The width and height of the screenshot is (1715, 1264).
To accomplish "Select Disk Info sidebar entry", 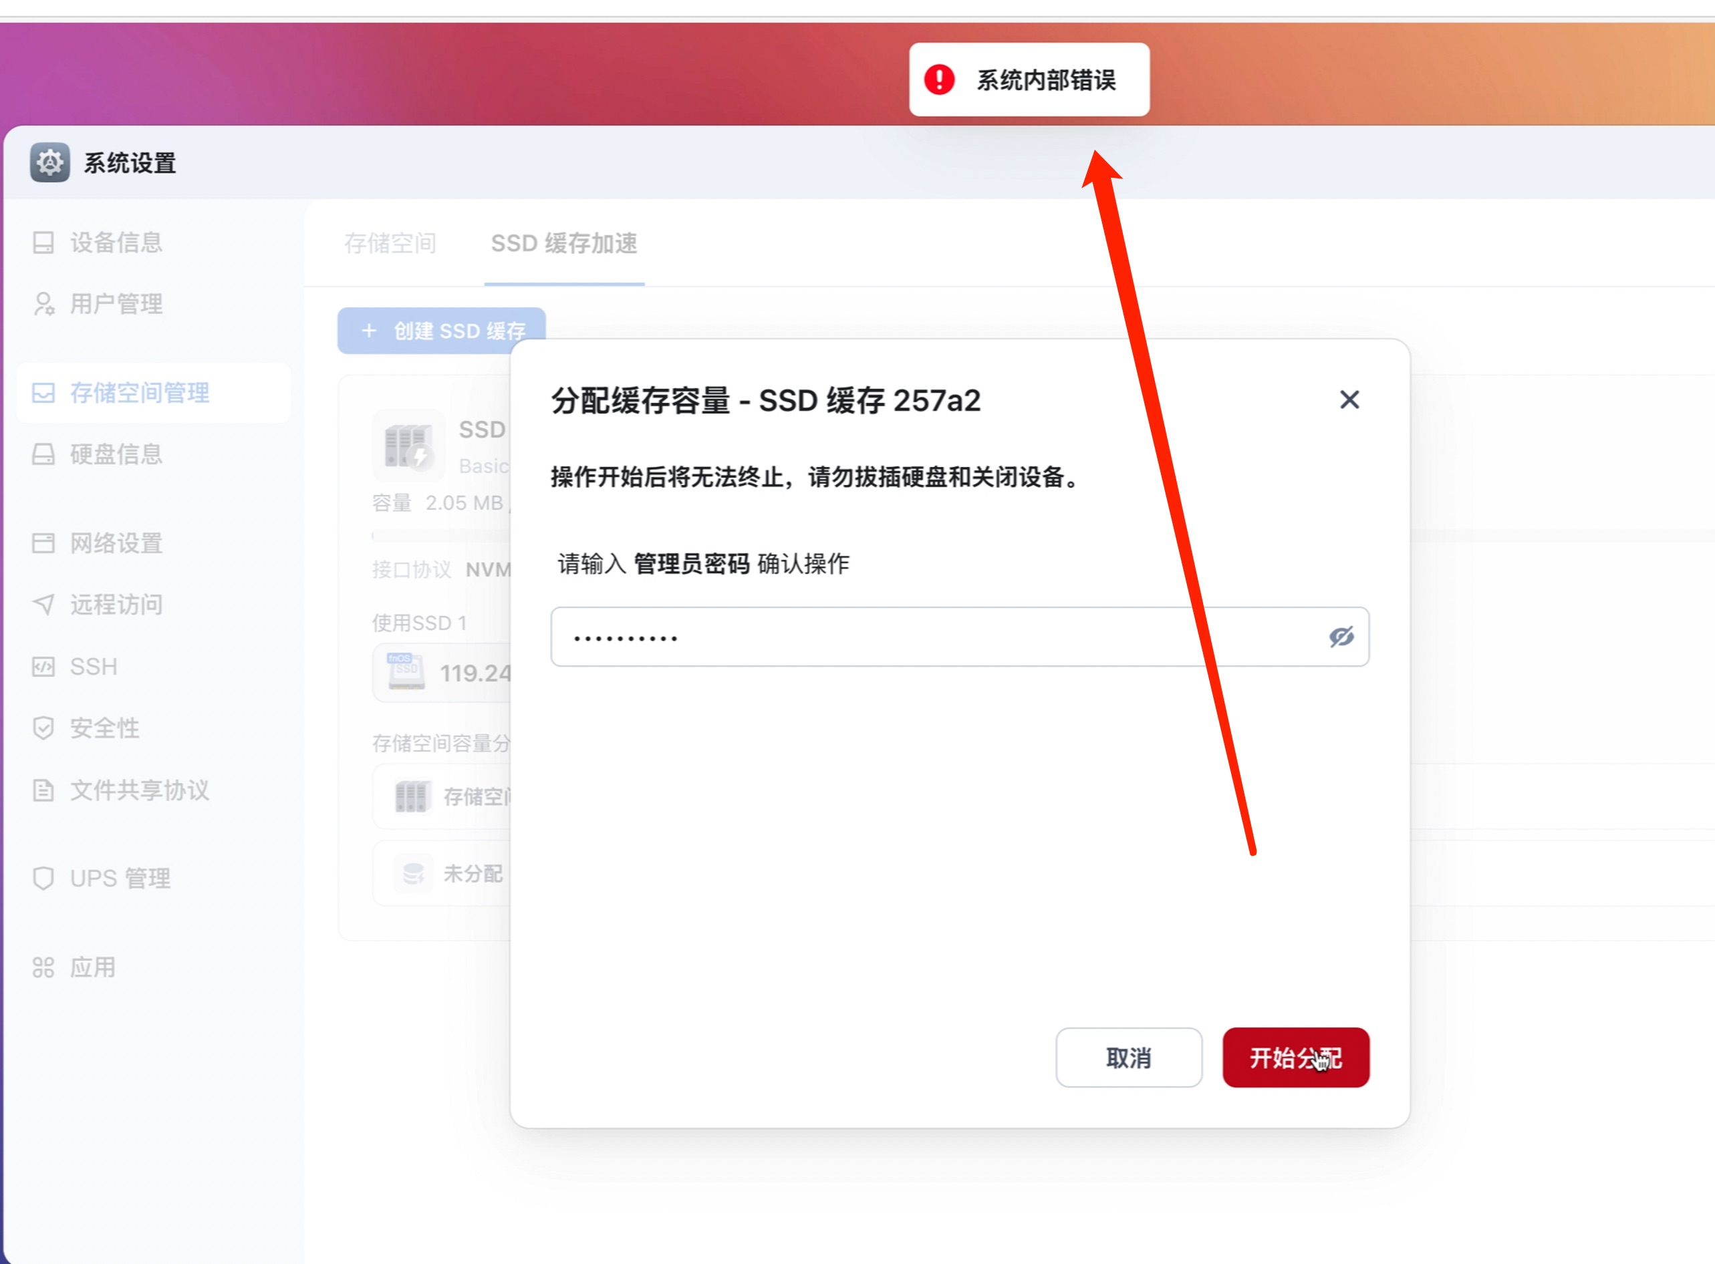I will point(116,454).
